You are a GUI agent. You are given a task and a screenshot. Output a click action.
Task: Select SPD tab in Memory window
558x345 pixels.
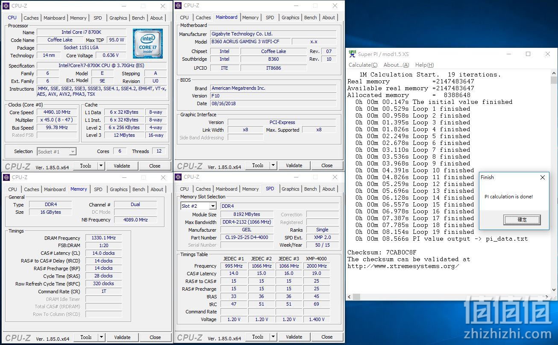pos(98,189)
